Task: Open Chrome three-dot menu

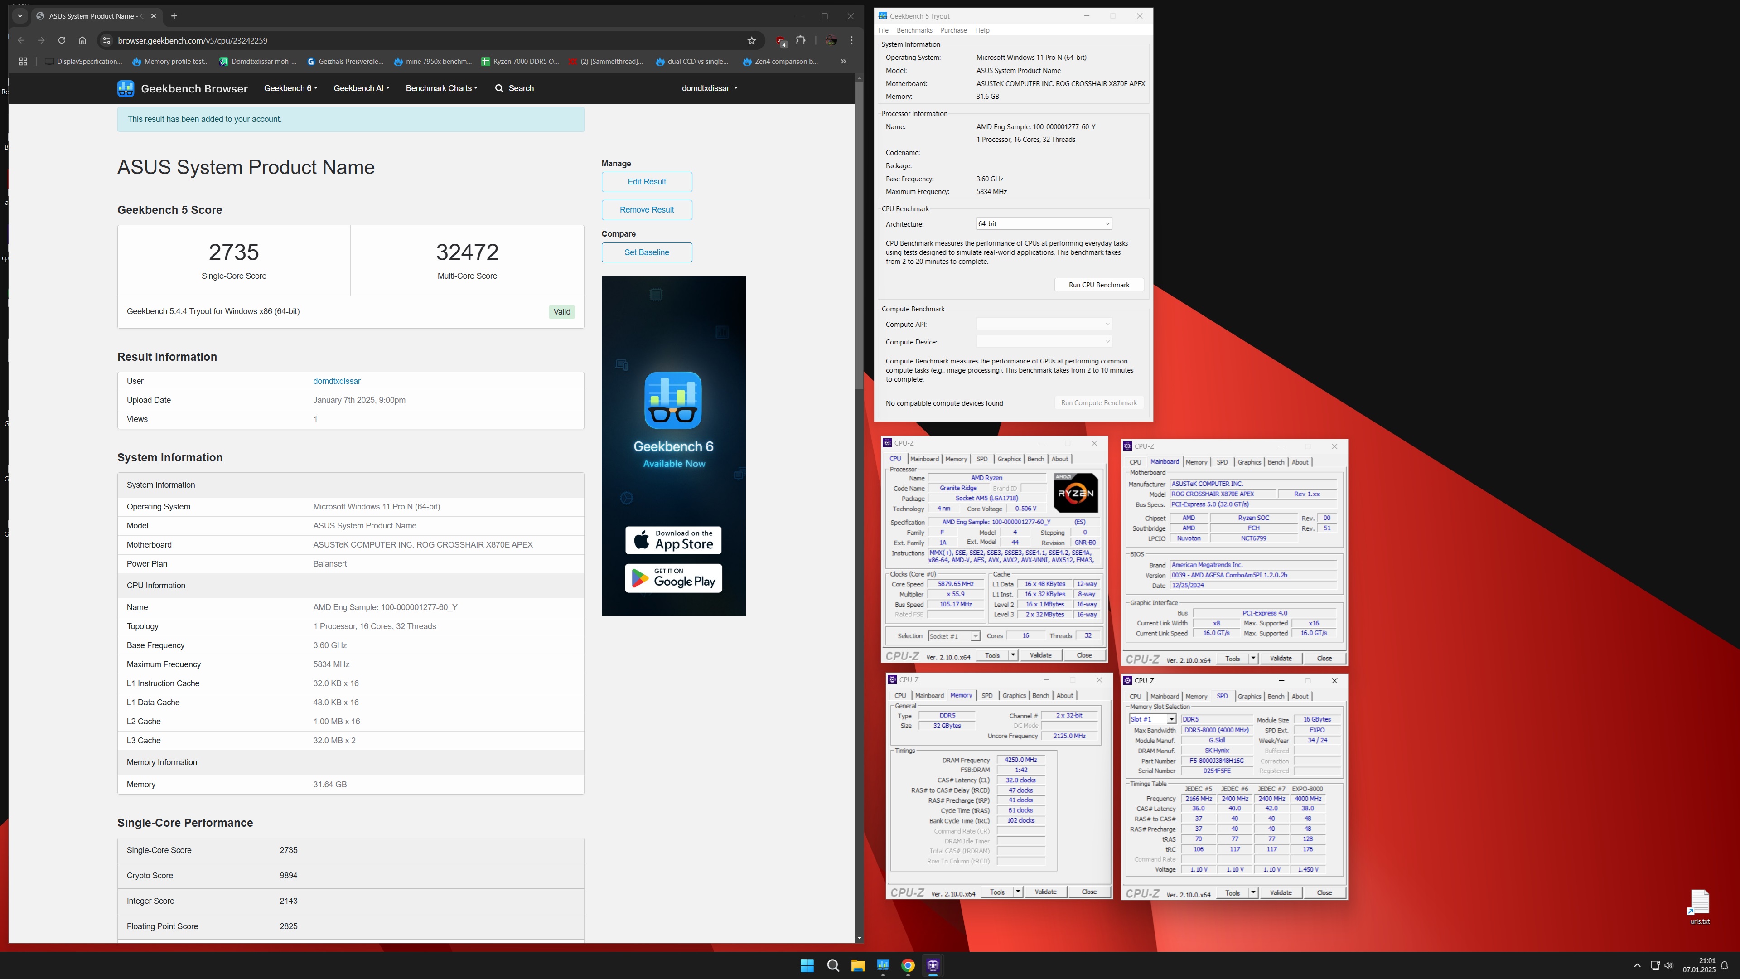Action: click(x=852, y=40)
